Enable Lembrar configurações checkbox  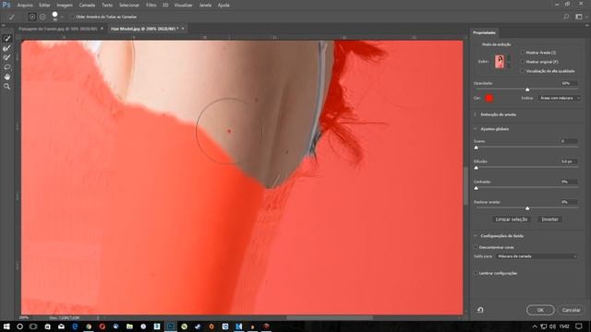point(476,273)
